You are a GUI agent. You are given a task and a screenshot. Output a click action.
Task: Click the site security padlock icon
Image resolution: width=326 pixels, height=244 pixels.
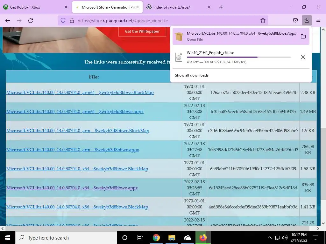tap(72, 21)
